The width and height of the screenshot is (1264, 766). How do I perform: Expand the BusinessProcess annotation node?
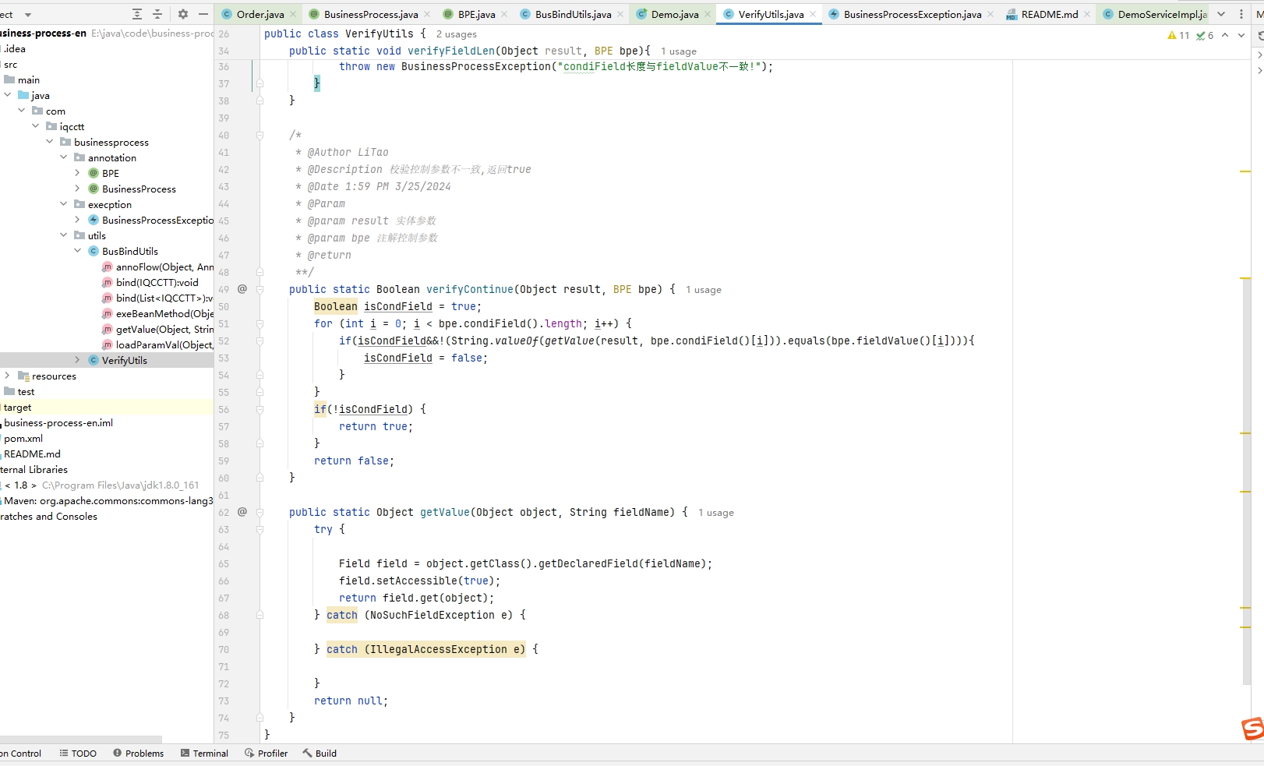point(77,189)
